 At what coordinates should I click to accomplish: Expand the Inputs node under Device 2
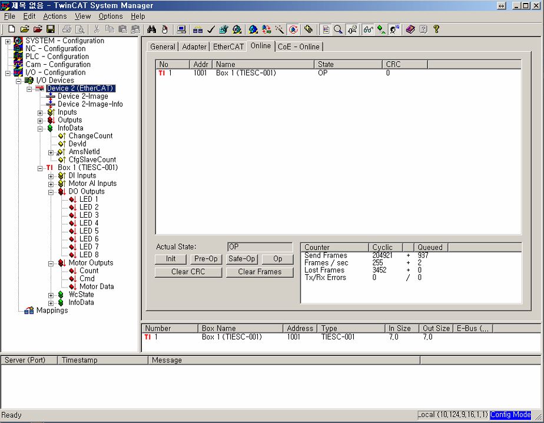[x=40, y=113]
